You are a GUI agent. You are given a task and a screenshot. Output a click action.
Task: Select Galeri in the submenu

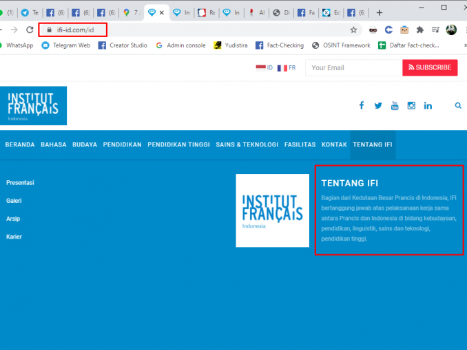[14, 201]
